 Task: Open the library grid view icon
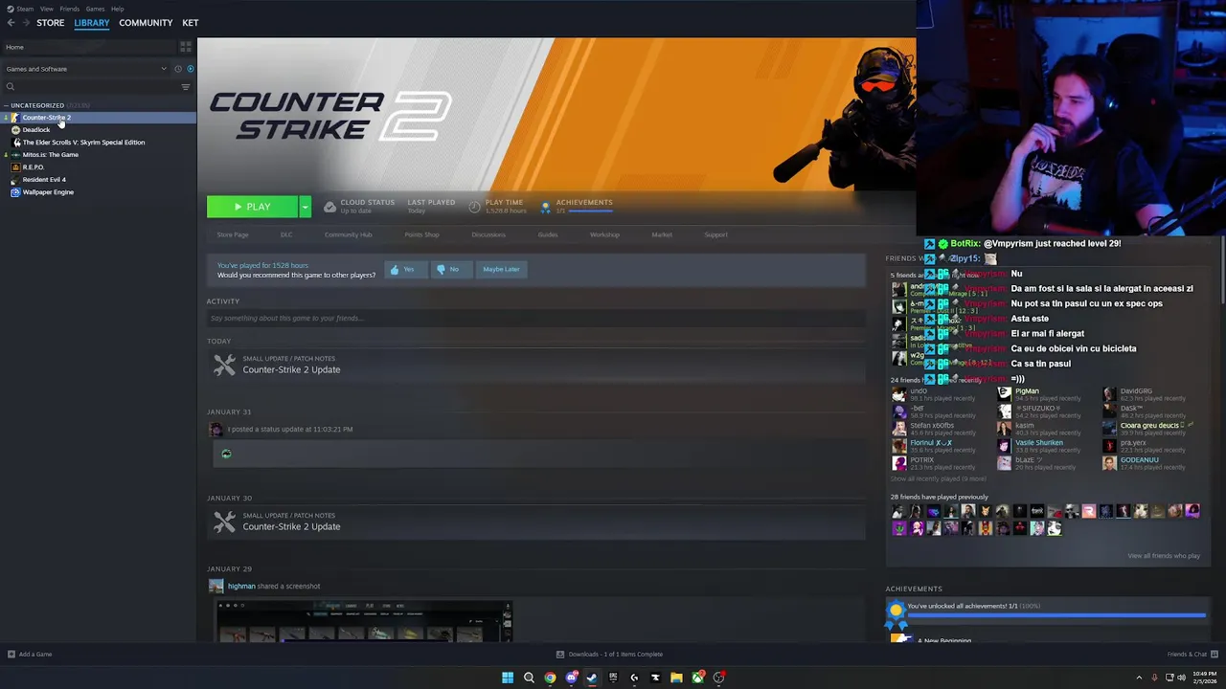(186, 46)
